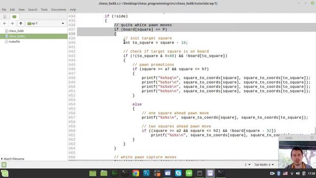Click line number 440 in the gutter

point(72,43)
